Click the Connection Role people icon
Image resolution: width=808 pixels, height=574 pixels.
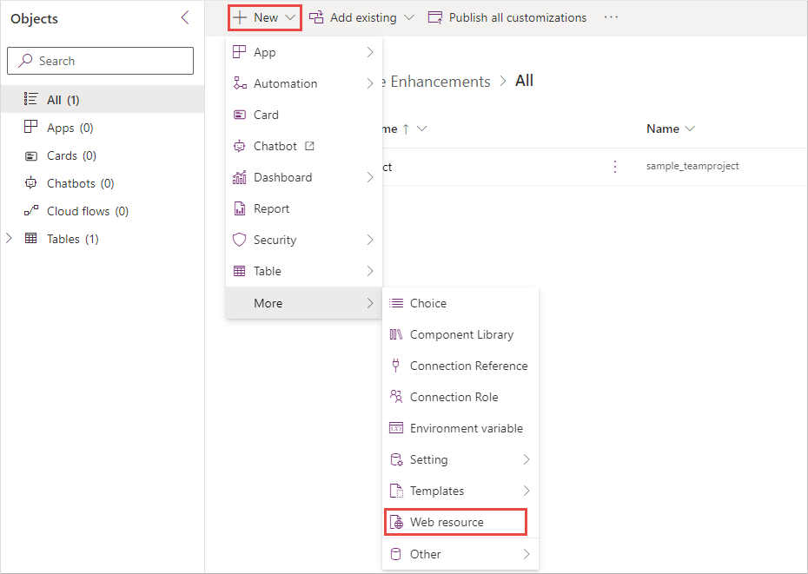[396, 396]
